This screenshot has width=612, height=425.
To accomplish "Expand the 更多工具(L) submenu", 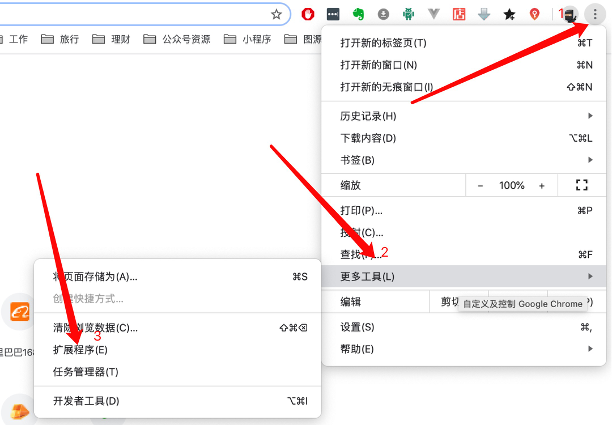I will (464, 277).
